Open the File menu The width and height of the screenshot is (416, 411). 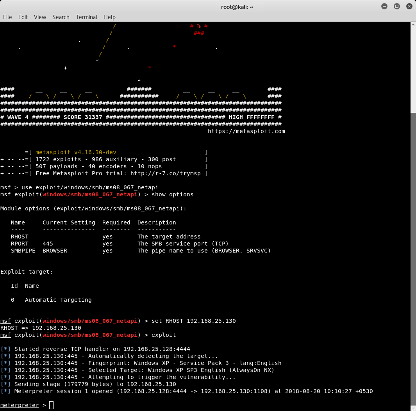[x=7, y=17]
